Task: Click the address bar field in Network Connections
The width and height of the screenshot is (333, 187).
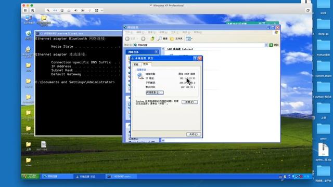Action: (x=200, y=45)
